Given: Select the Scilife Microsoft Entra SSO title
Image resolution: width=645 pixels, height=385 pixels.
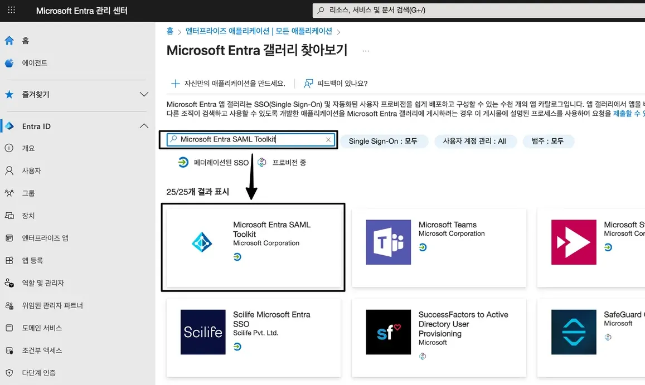Looking at the screenshot, I should click(271, 319).
